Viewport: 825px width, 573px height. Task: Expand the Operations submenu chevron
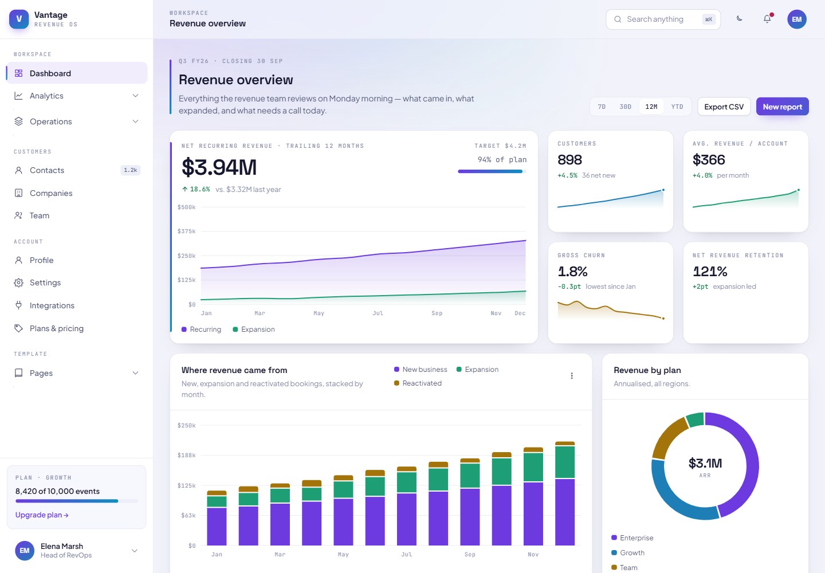136,121
